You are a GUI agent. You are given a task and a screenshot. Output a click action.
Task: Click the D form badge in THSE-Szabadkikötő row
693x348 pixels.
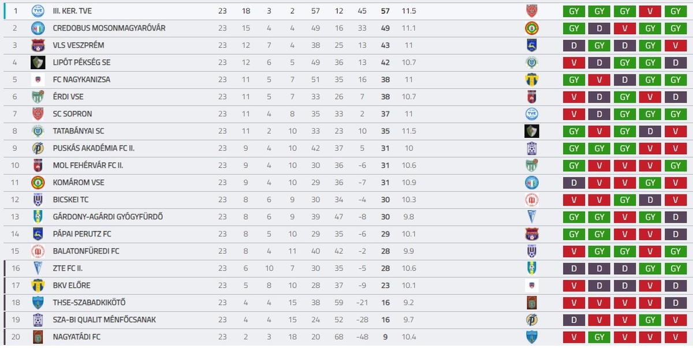[x=675, y=303]
